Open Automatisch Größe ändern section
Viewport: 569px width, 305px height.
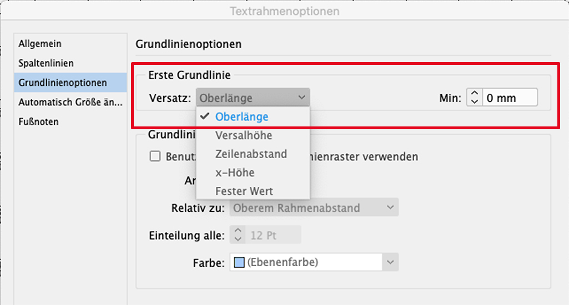tap(70, 102)
